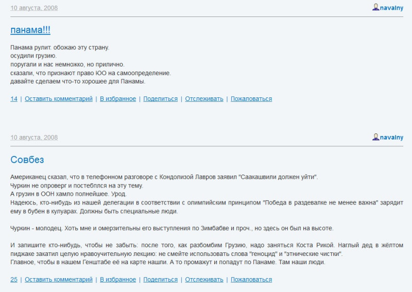Open the post titled Совбез
Image resolution: width=412 pixels, height=292 pixels.
[27, 160]
